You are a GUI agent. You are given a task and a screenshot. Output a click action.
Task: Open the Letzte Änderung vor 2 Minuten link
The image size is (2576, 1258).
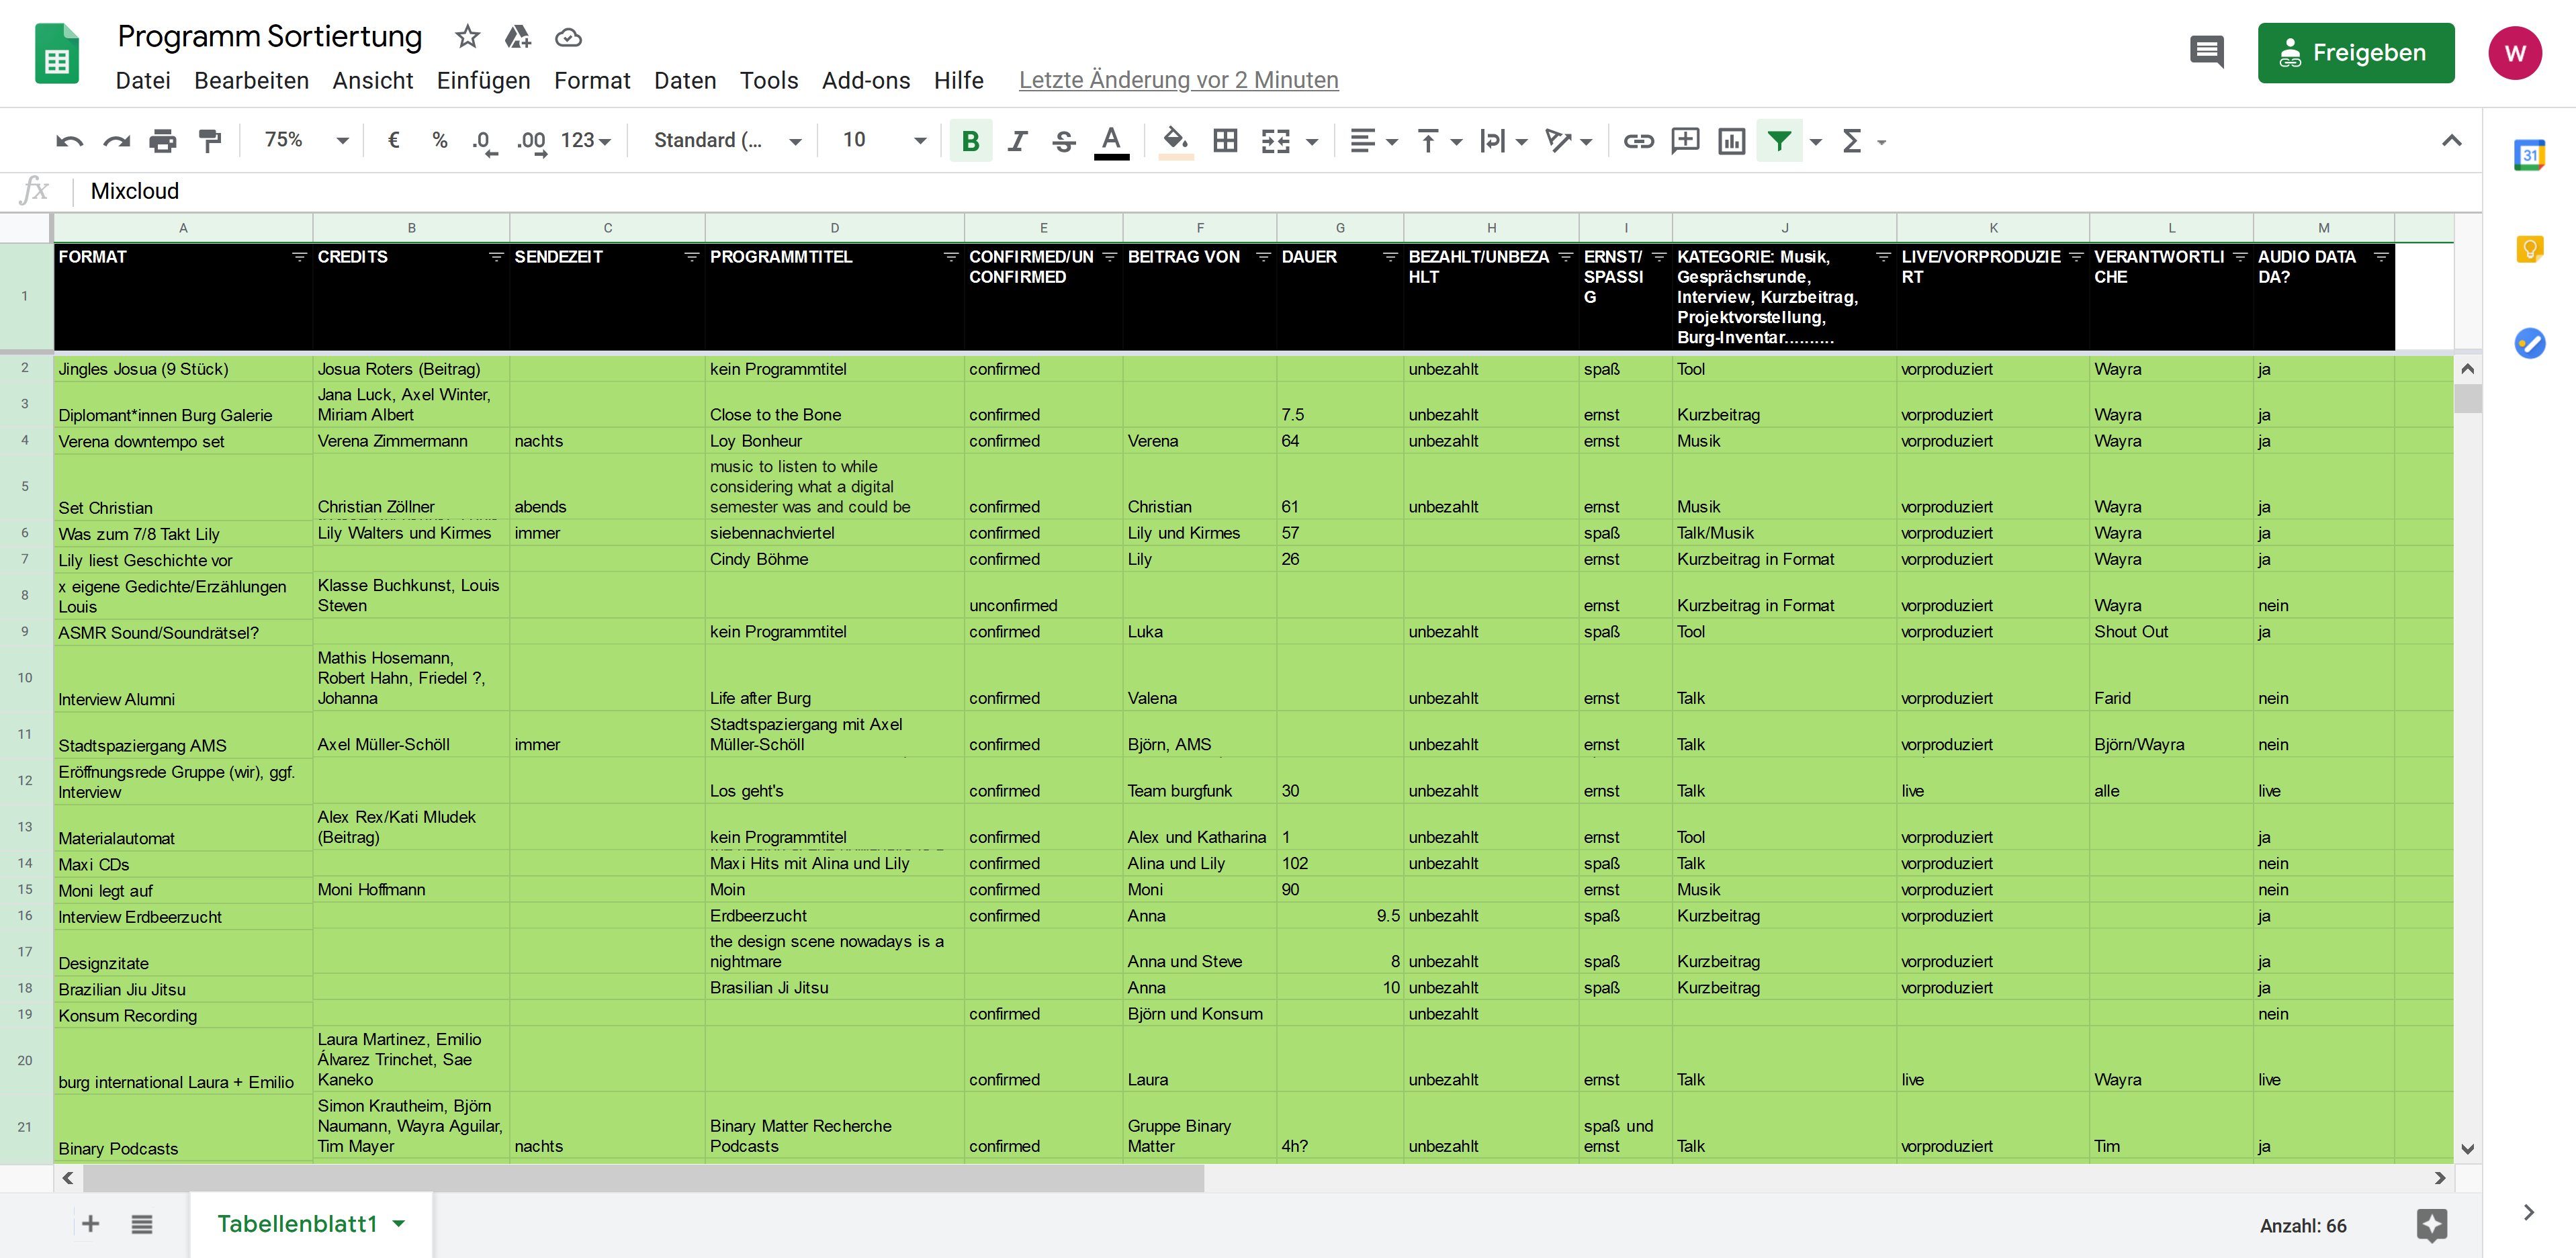[x=1178, y=80]
